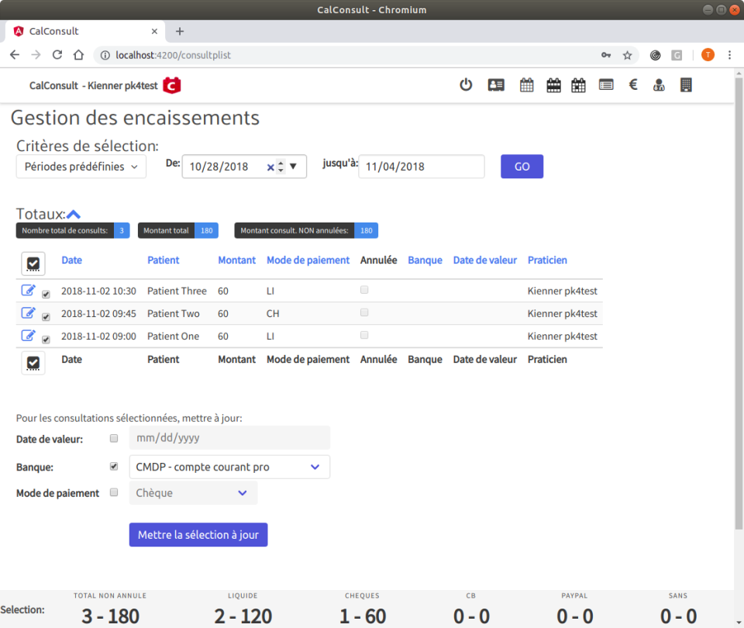The height and width of the screenshot is (628, 744).
Task: Open the first calendar icon in the toolbar
Action: 526,85
